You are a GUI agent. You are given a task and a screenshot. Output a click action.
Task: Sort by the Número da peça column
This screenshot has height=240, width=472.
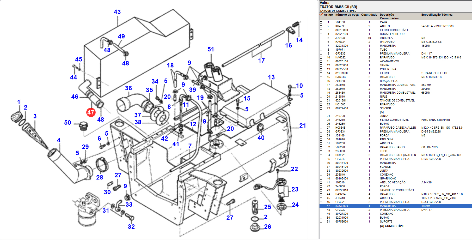point(347,15)
